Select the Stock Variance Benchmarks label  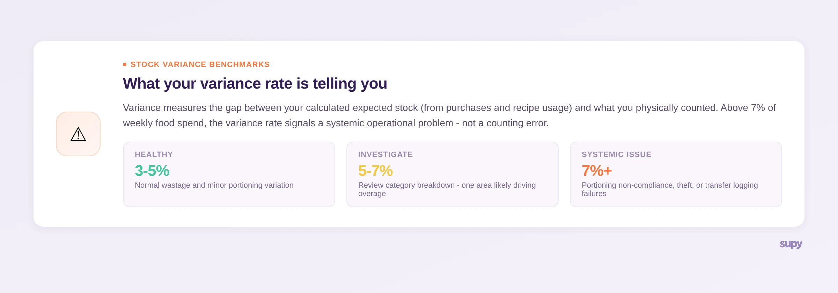pyautogui.click(x=200, y=65)
